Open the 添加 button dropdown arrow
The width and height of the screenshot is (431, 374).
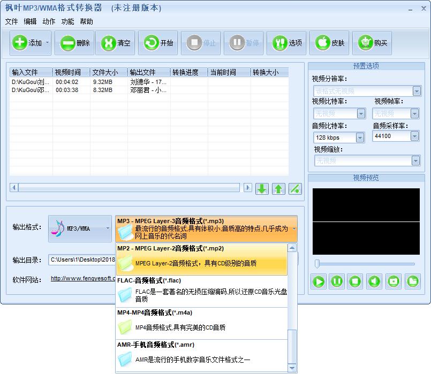pos(47,43)
